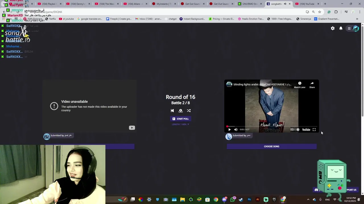This screenshot has width=364, height=204.
Task: Open the poll length dropdown
Action: 180,124
